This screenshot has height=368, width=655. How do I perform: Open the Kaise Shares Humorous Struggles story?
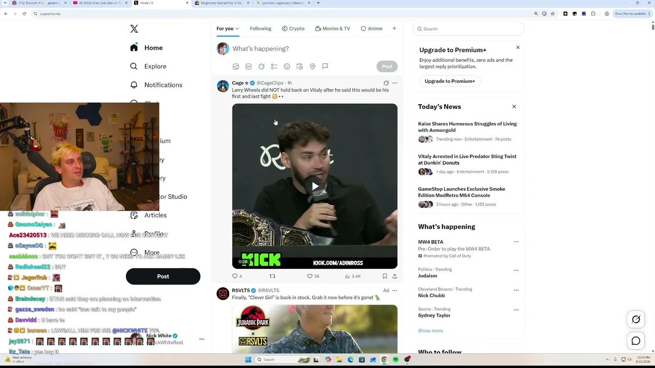[467, 127]
